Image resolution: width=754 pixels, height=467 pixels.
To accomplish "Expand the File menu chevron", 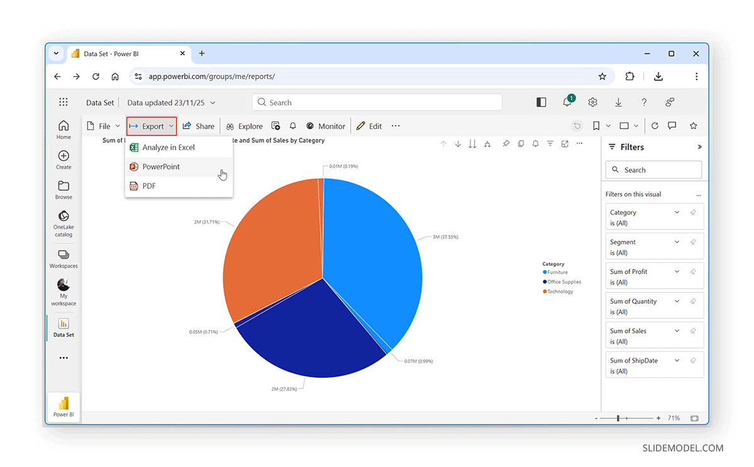I will [117, 126].
